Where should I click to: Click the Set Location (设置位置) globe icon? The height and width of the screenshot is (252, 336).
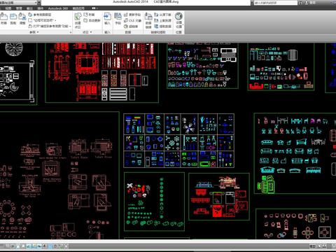[x=178, y=20]
